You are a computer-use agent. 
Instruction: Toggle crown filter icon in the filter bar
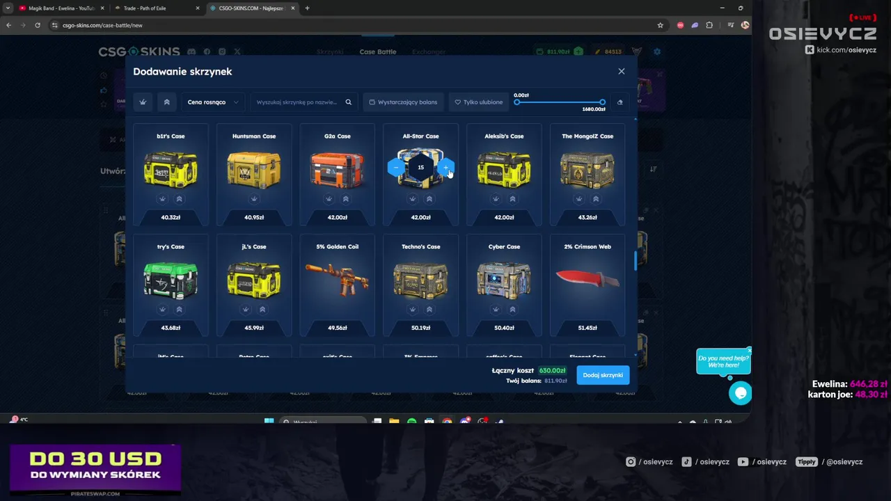point(143,102)
